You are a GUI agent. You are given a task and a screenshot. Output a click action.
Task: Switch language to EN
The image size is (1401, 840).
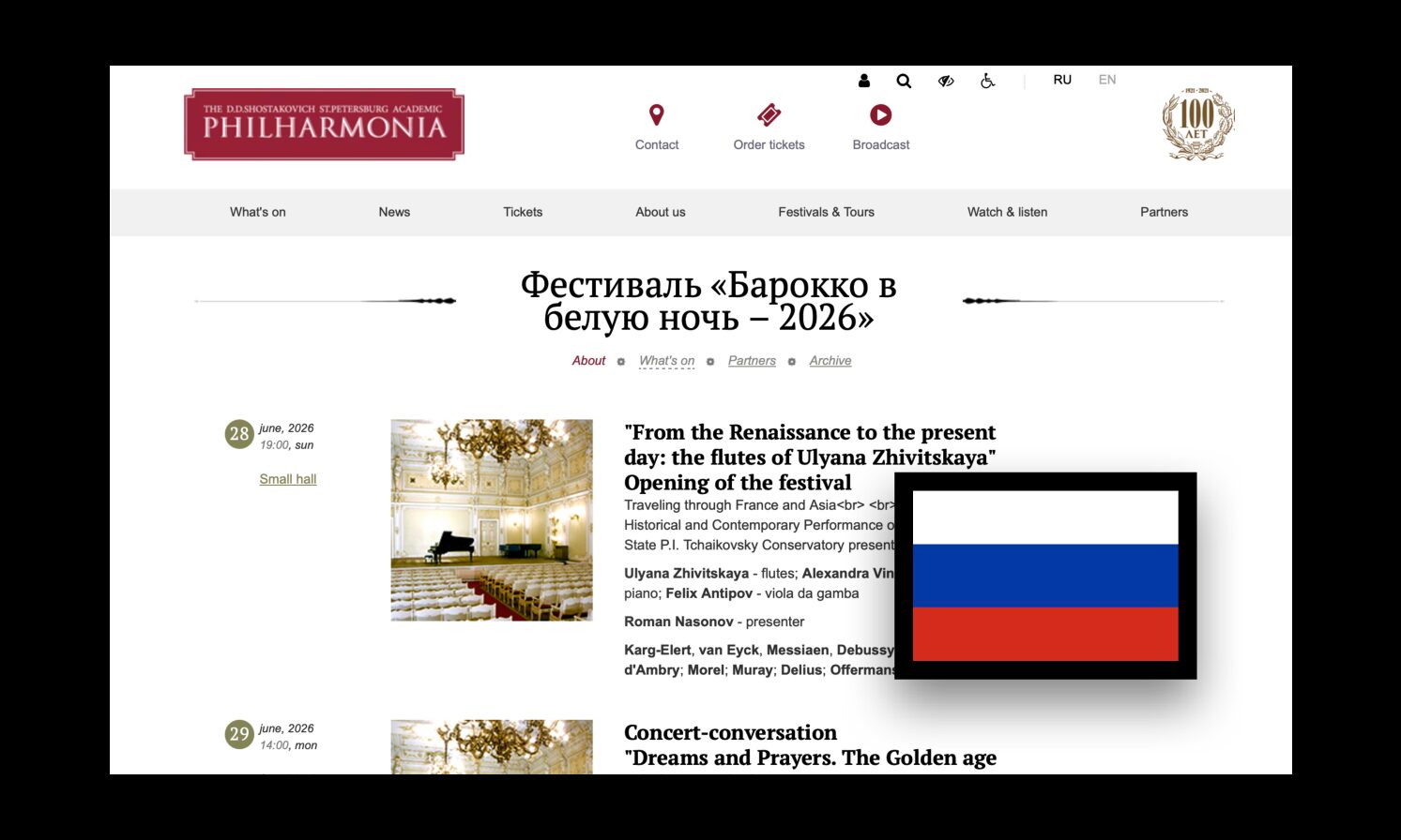pyautogui.click(x=1107, y=80)
